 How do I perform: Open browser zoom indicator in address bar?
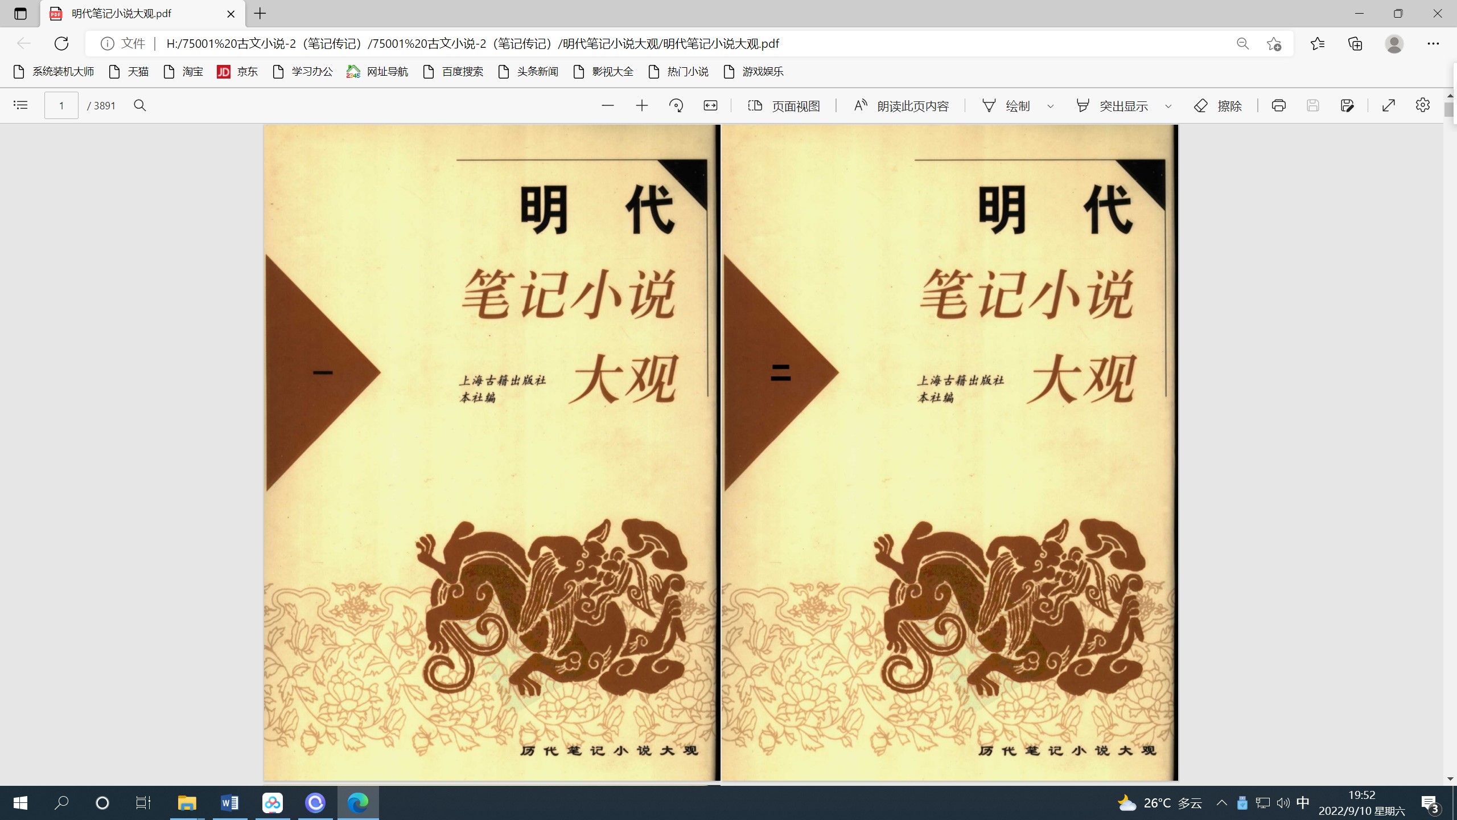[1242, 44]
